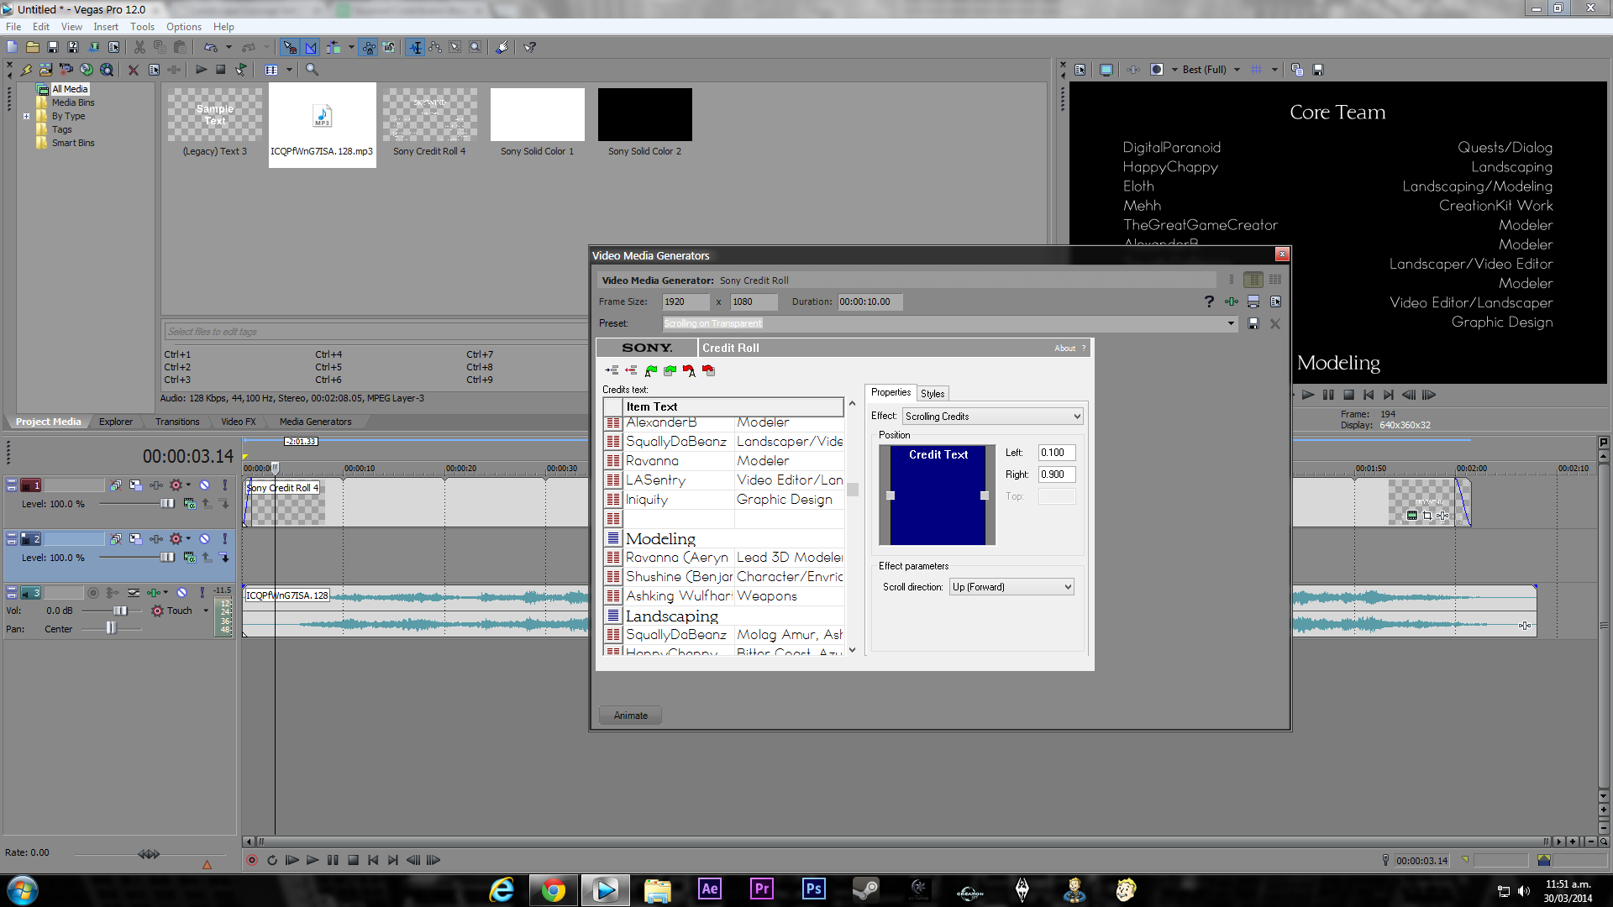The height and width of the screenshot is (907, 1613).
Task: Open the Options menu
Action: click(x=184, y=27)
